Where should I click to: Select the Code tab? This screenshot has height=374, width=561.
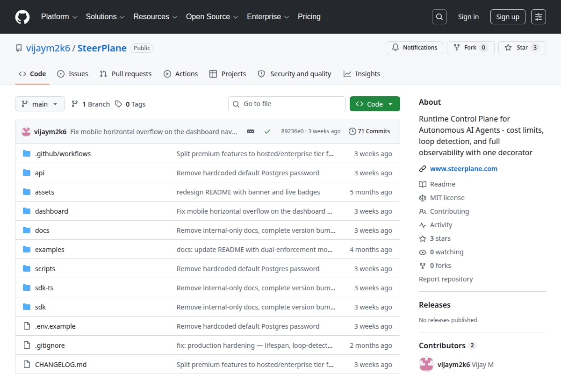coord(32,74)
